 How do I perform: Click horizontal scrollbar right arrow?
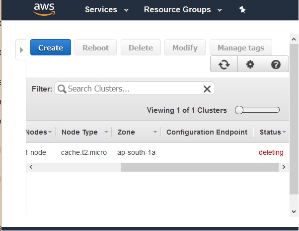tap(284, 167)
